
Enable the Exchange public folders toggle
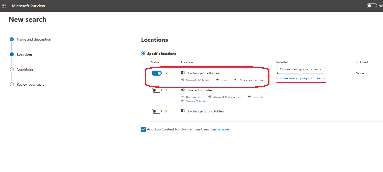(157, 111)
